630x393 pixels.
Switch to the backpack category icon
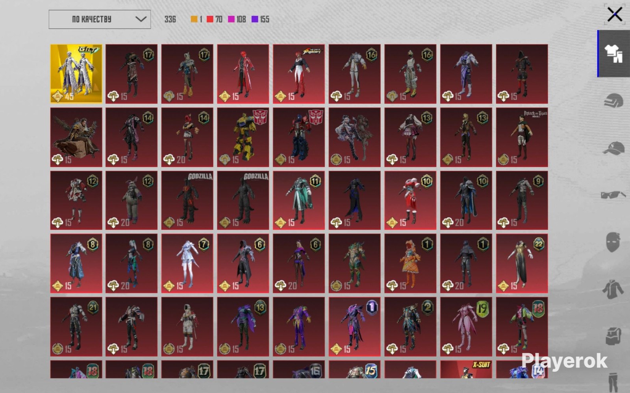point(613,336)
